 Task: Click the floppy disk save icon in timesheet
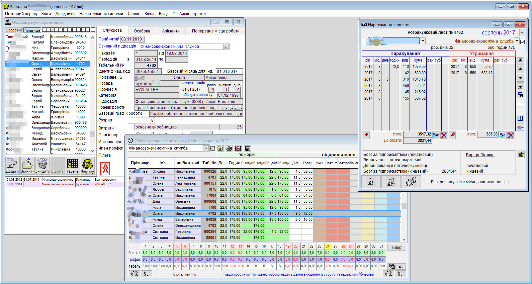tap(248, 148)
